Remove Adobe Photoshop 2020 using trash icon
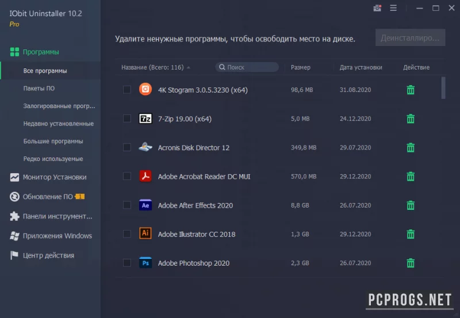 pos(411,263)
